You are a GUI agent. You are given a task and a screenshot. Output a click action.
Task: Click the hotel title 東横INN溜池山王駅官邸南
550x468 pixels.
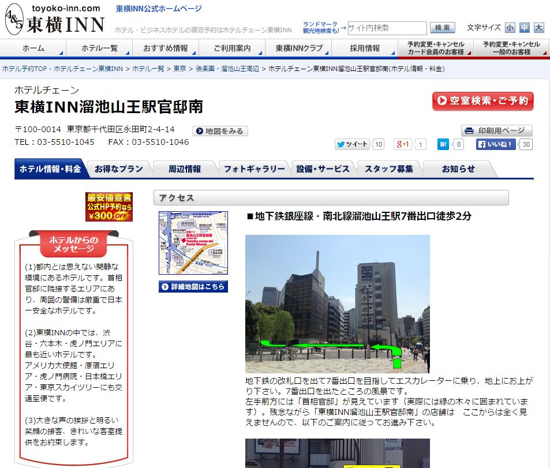(108, 107)
